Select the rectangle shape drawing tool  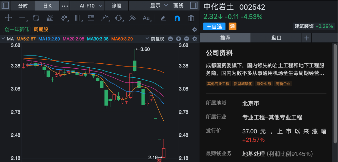(x=36, y=18)
